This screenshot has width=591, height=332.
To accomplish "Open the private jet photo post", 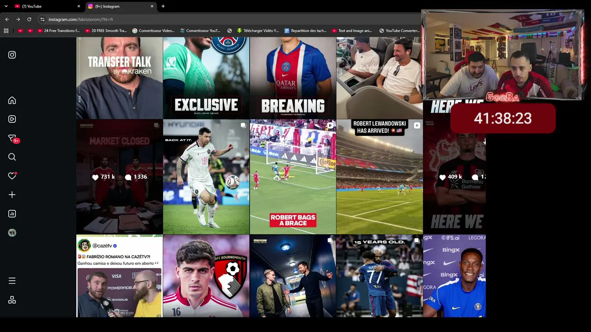I will click(x=380, y=78).
